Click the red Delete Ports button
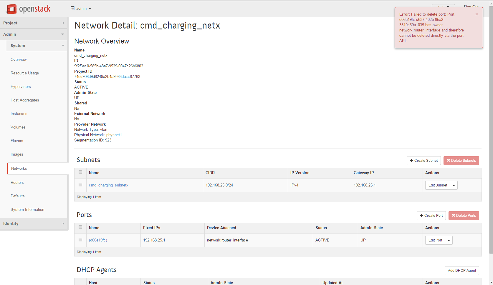 point(464,216)
